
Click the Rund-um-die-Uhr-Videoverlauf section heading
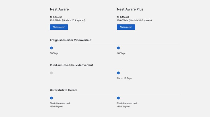(x=71, y=65)
